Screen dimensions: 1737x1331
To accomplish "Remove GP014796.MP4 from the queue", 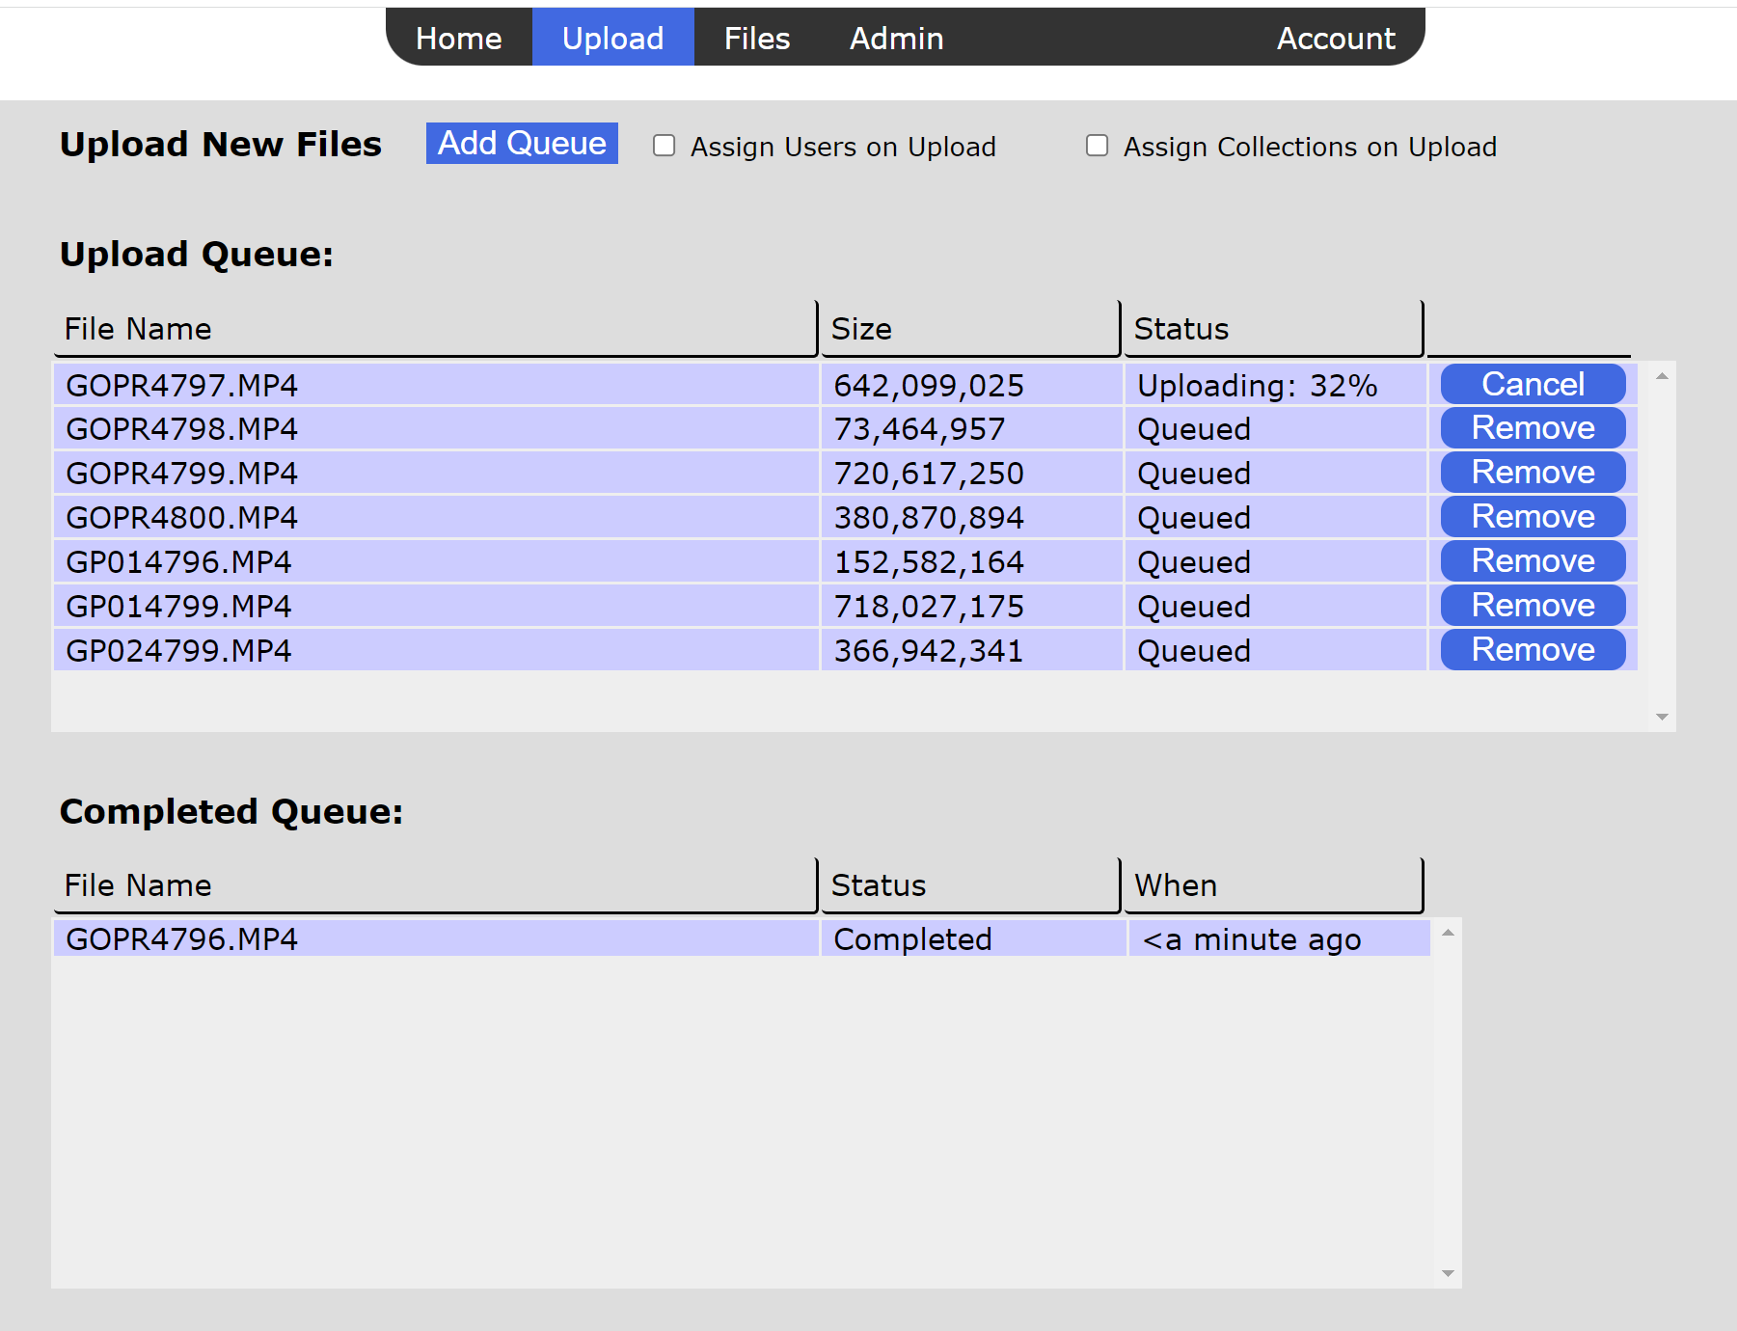I will [x=1532, y=561].
